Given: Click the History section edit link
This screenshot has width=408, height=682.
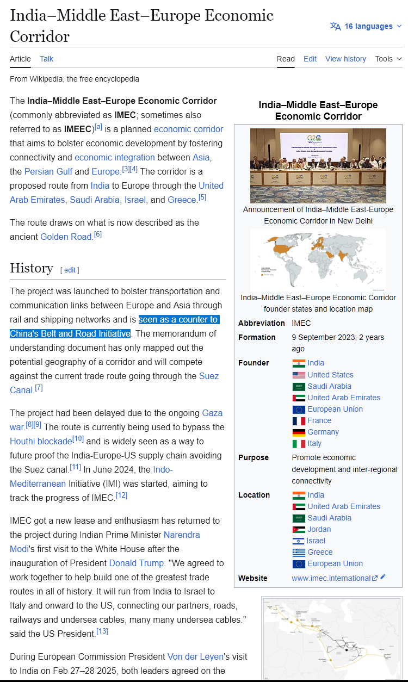Looking at the screenshot, I should (x=70, y=270).
